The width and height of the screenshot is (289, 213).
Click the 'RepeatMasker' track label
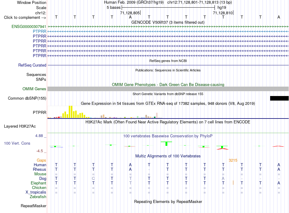(x=33, y=206)
